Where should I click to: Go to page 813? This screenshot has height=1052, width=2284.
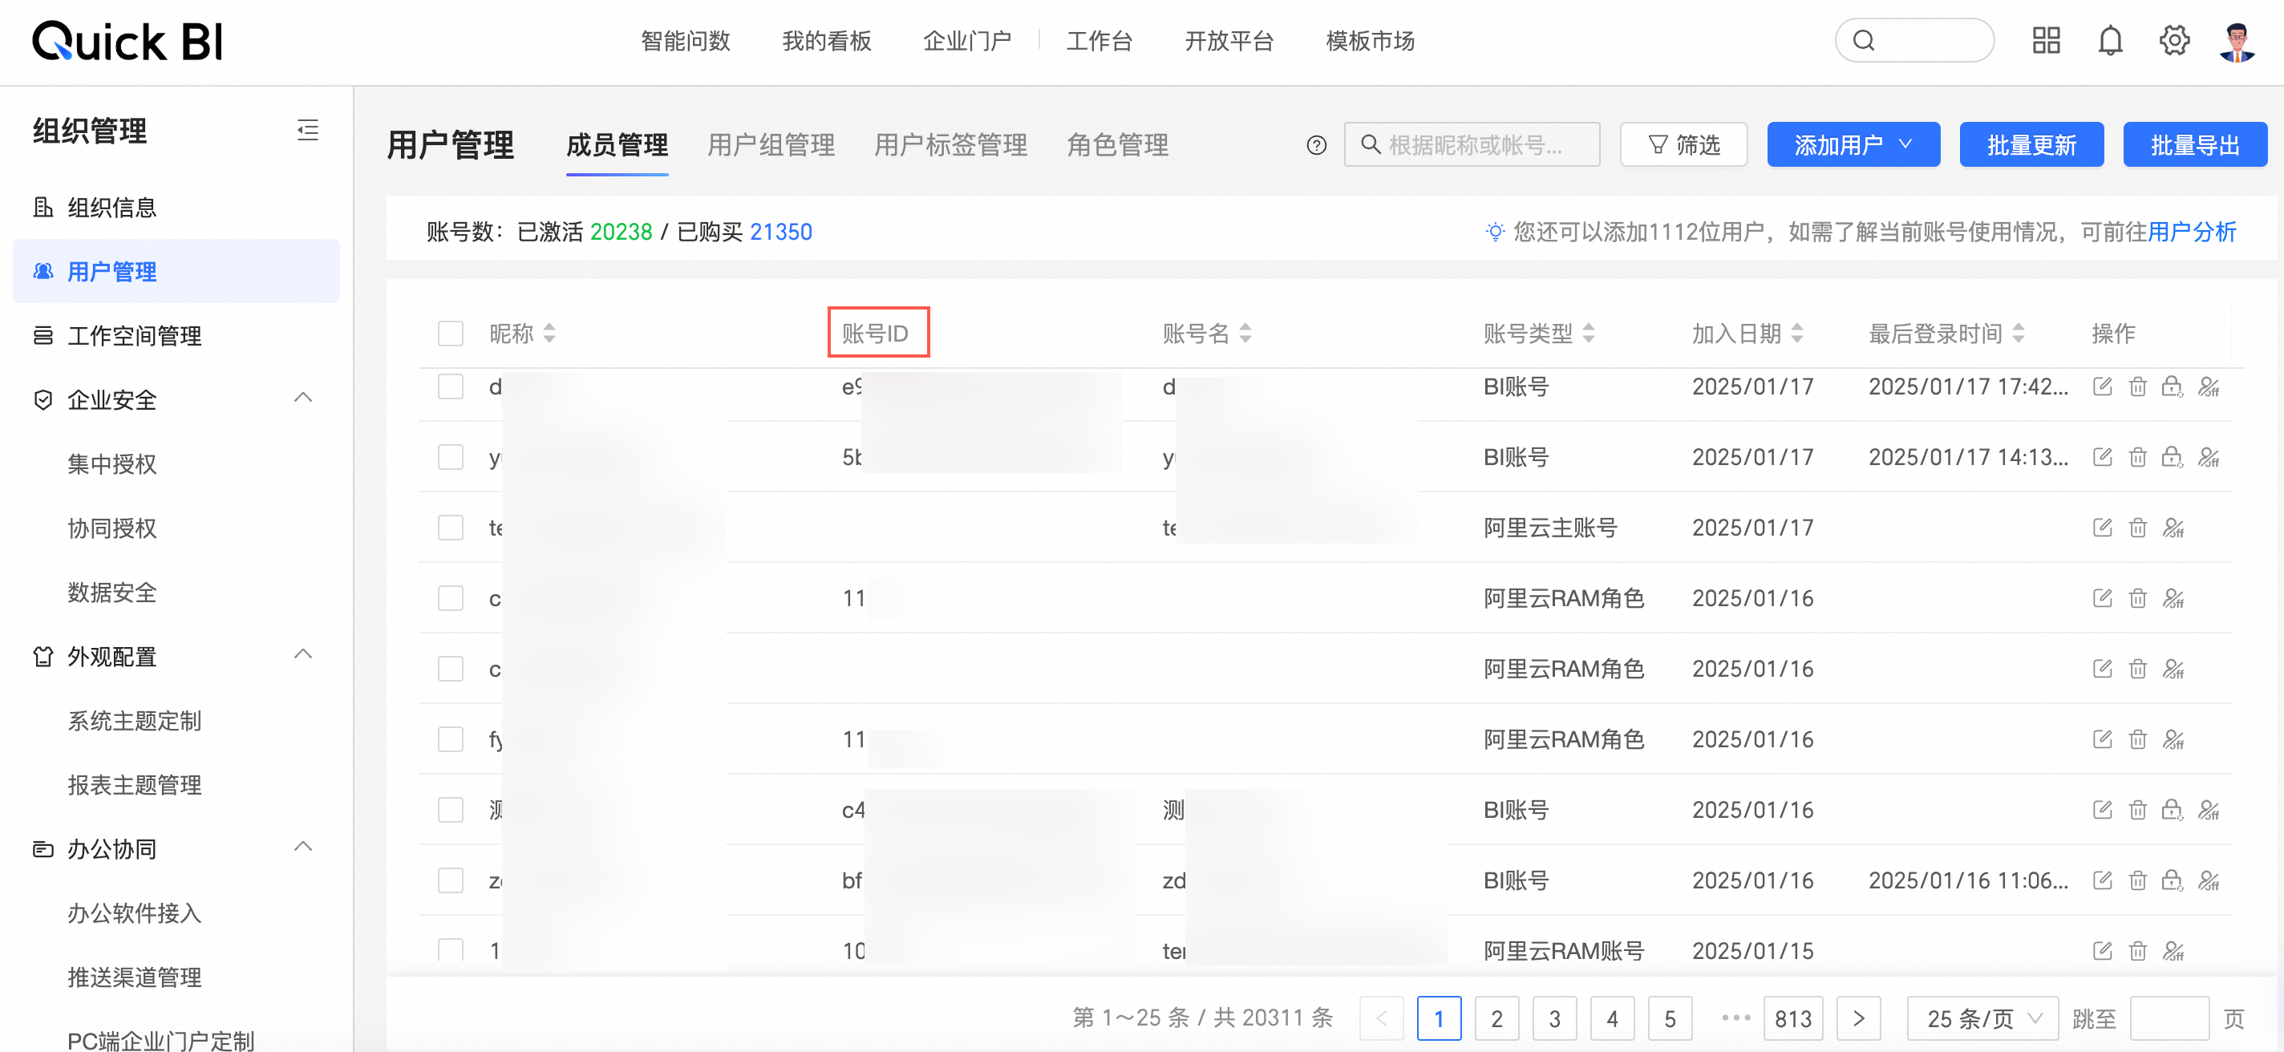1793,1019
